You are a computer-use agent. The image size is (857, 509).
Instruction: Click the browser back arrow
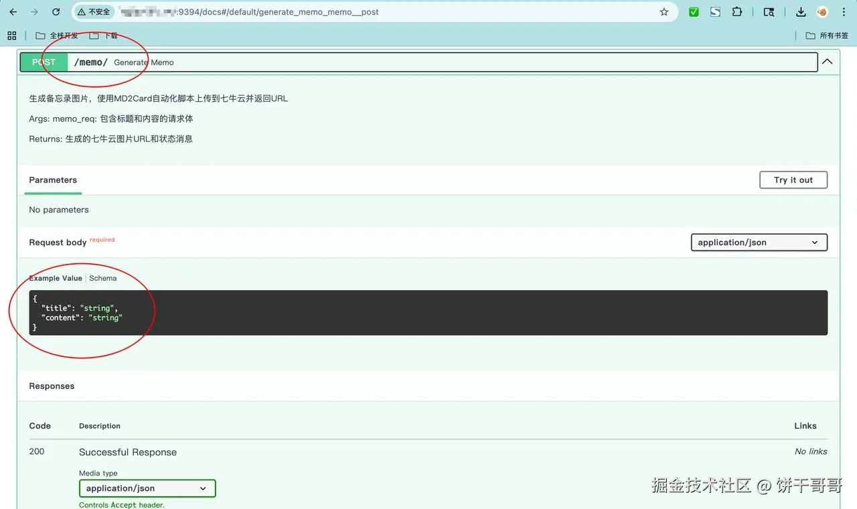pos(13,11)
